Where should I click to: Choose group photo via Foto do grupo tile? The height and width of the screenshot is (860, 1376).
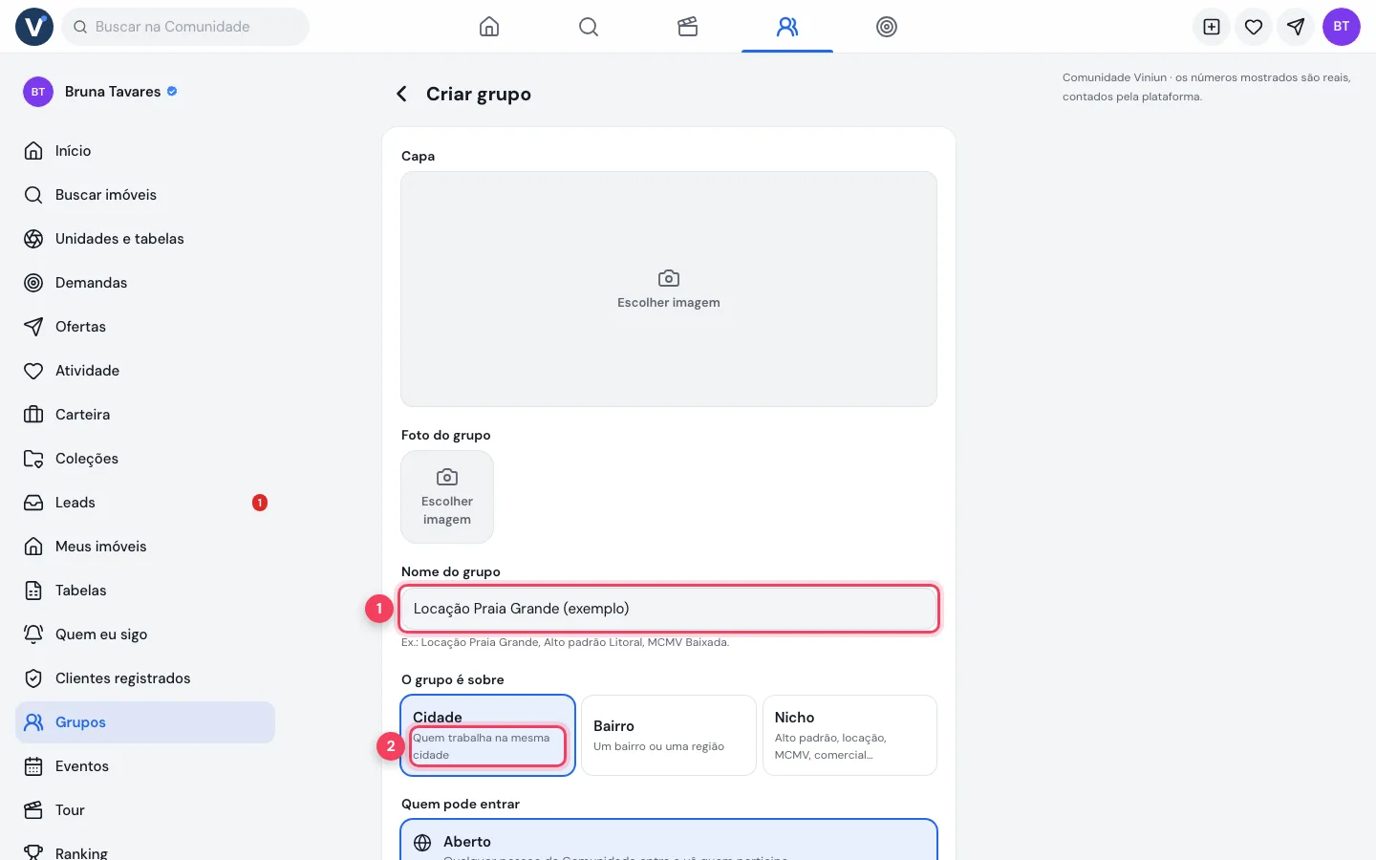click(447, 497)
